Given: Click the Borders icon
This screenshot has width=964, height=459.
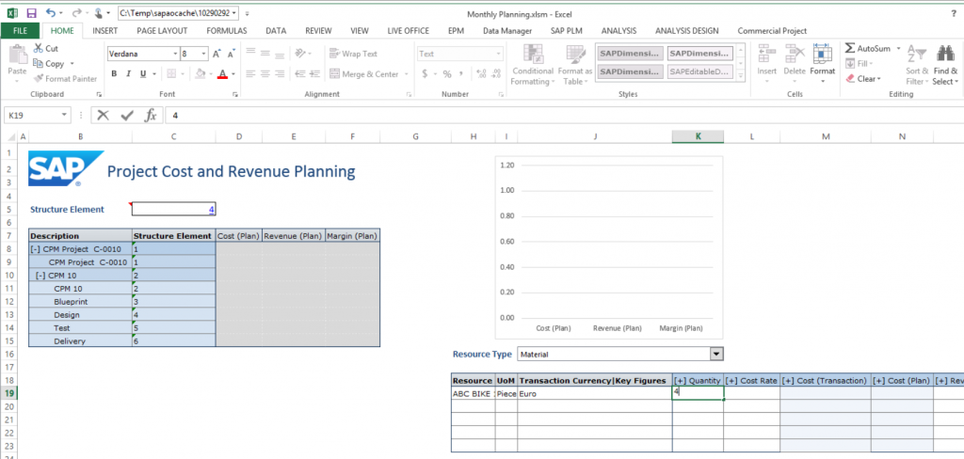Looking at the screenshot, I should point(171,74).
